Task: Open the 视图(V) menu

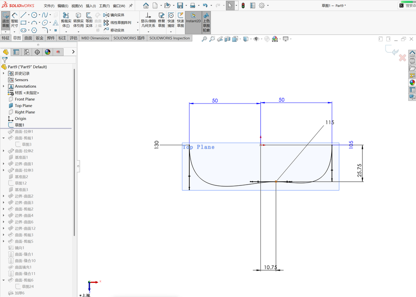Action: point(77,6)
